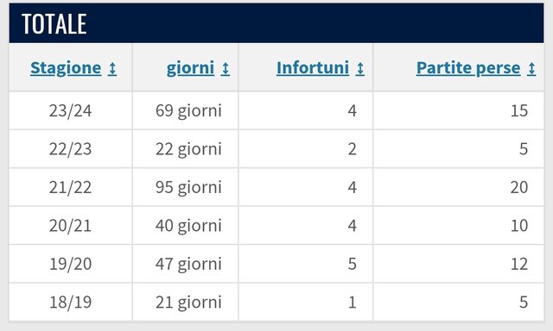Sort table by Infortuni column link

tap(313, 68)
